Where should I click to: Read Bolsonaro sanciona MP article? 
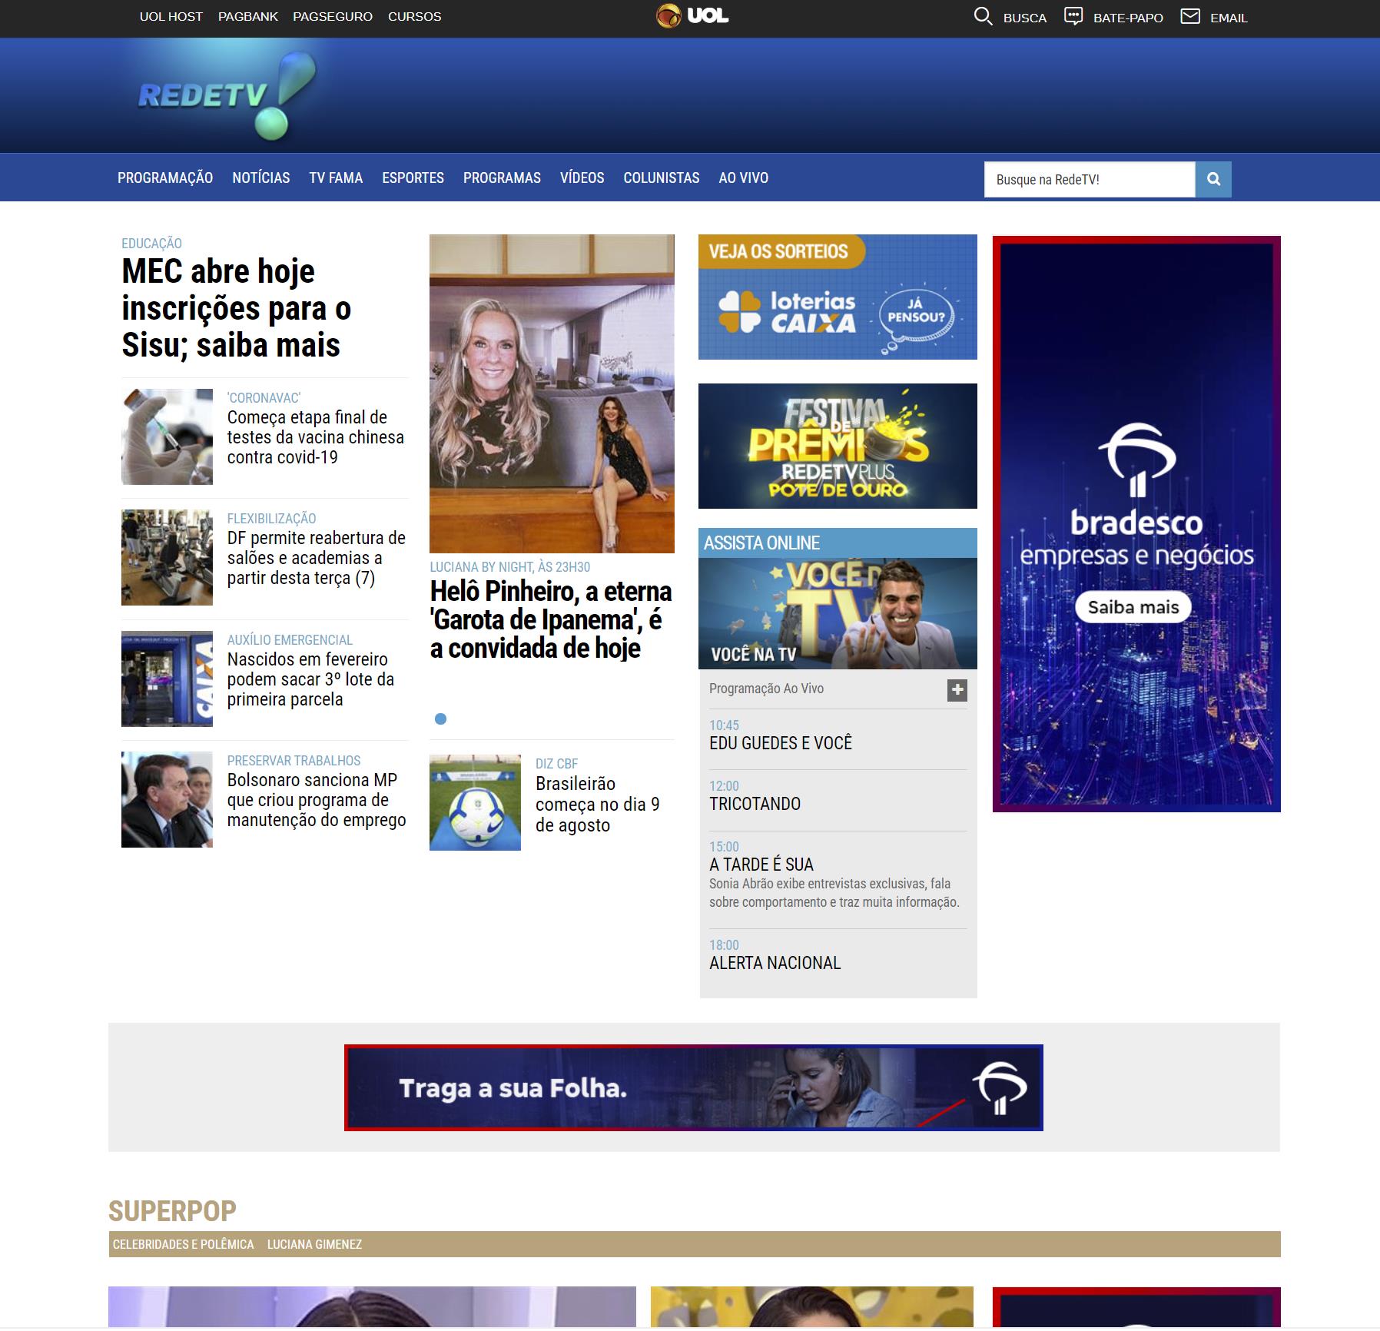pyautogui.click(x=317, y=800)
